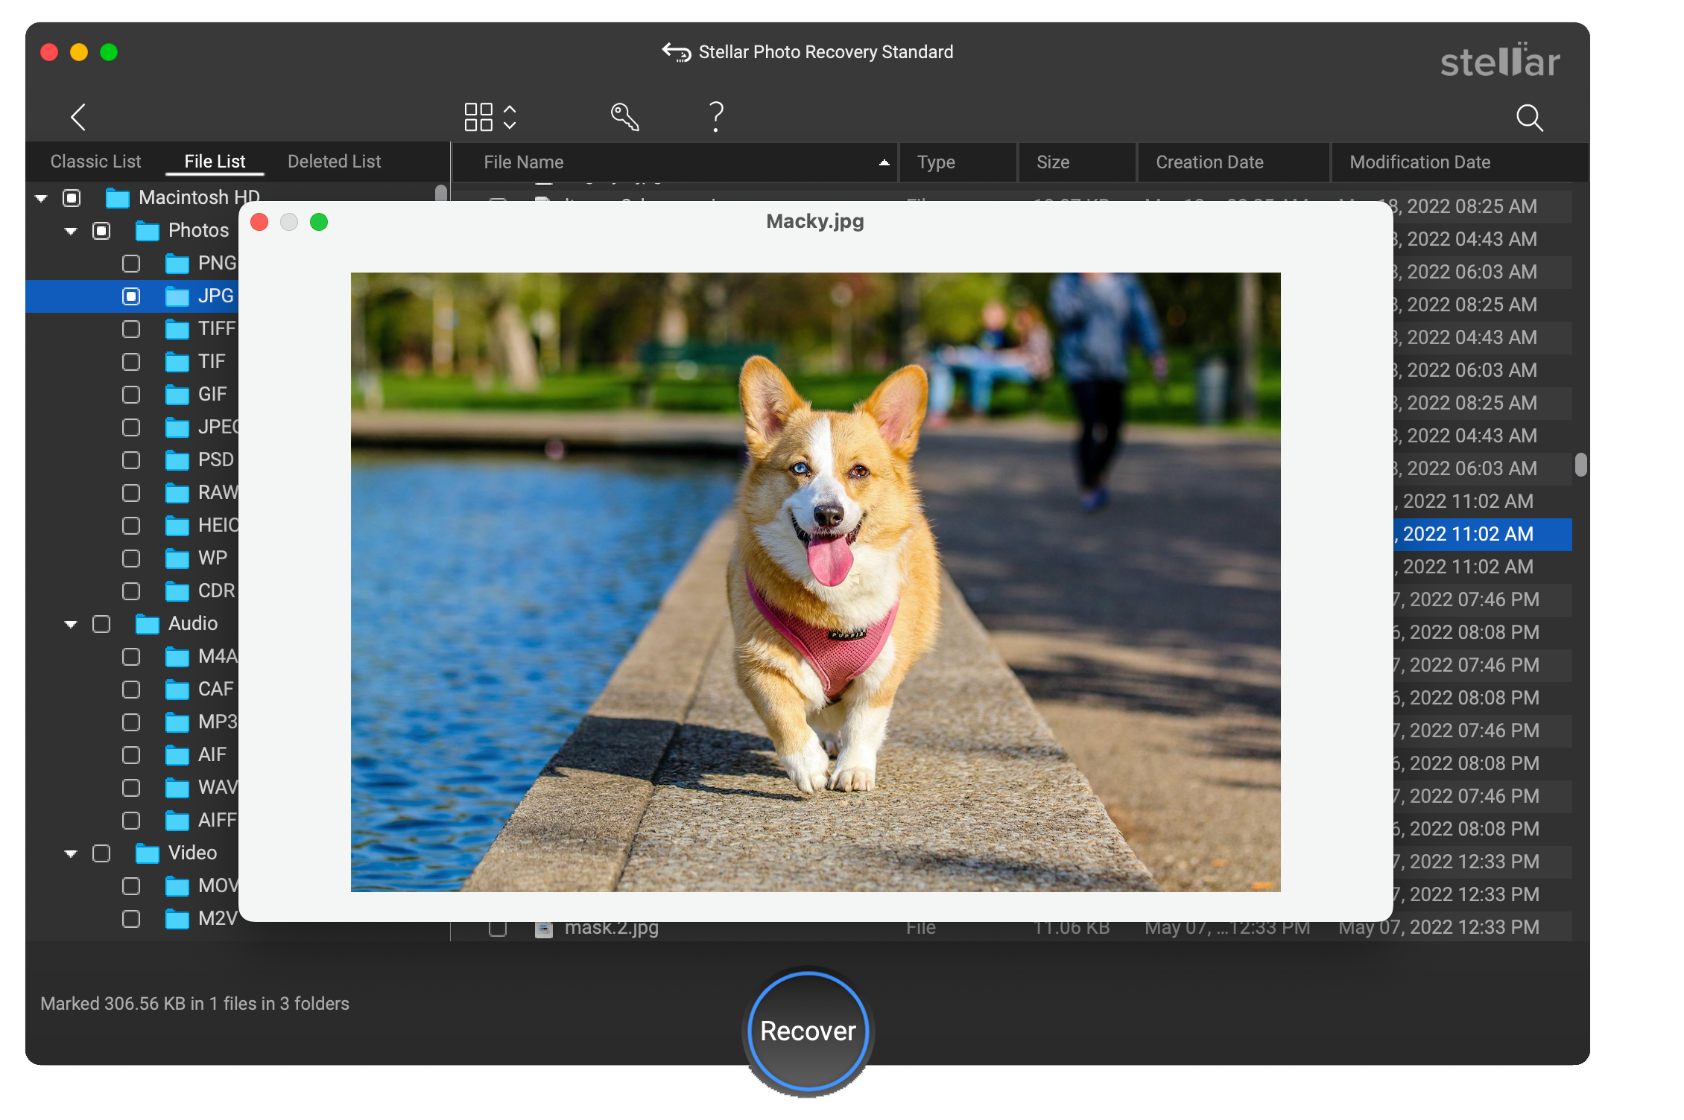Click the Audio folder icon
Image resolution: width=1684 pixels, height=1120 pixels.
click(x=148, y=624)
